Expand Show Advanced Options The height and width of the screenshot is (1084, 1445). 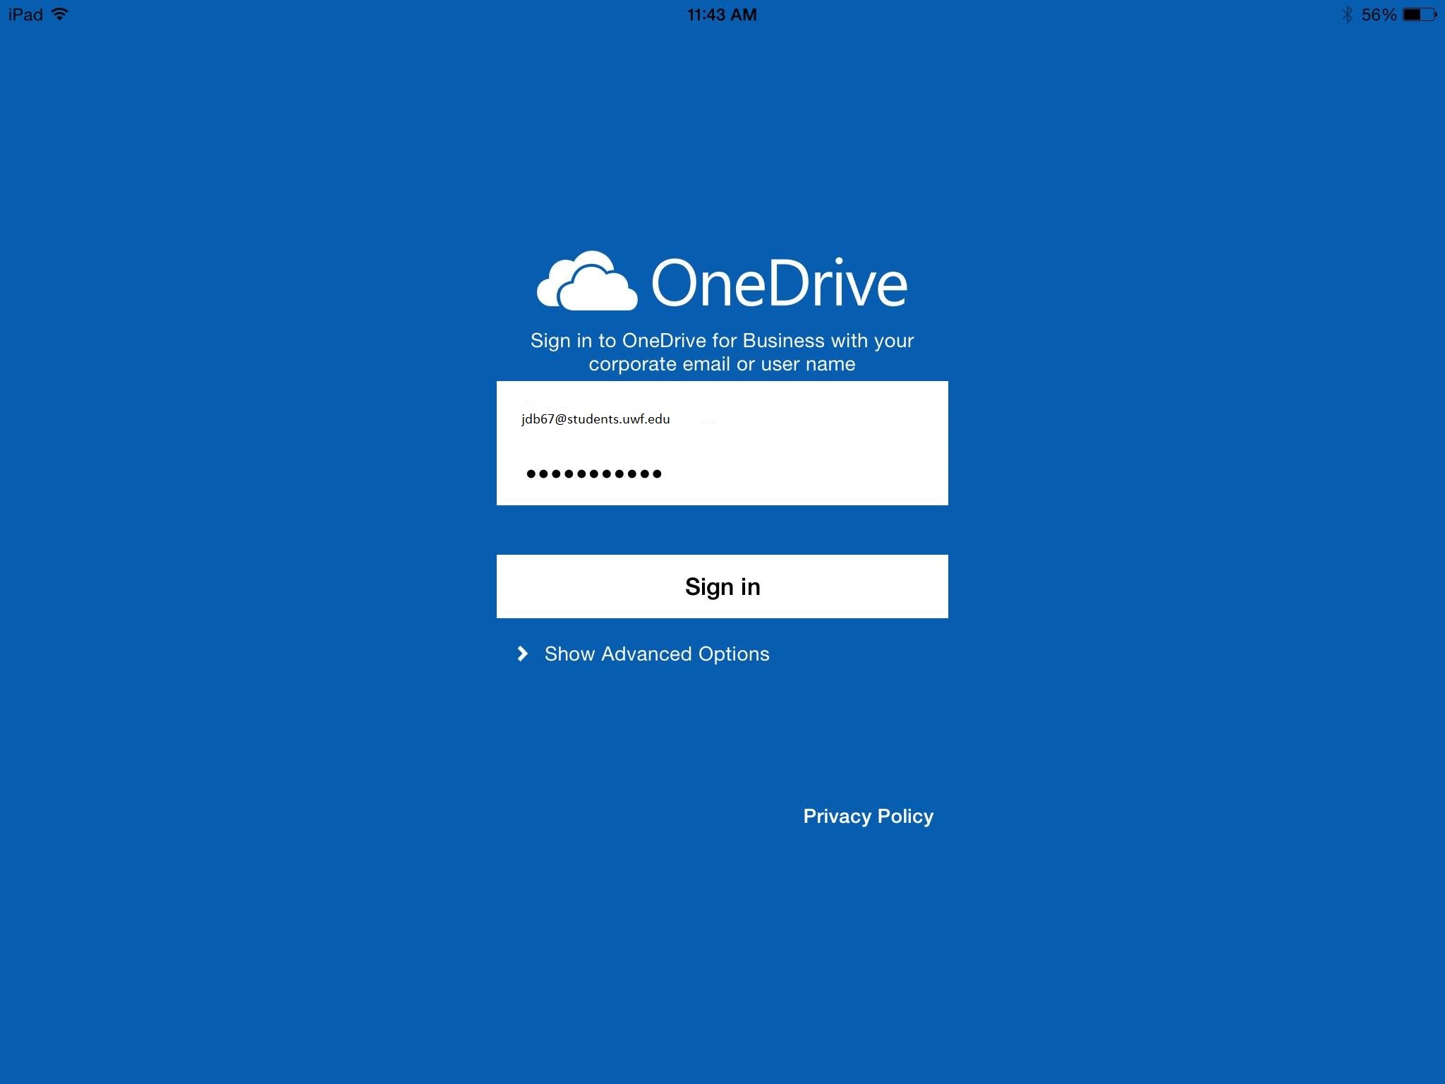tap(656, 654)
